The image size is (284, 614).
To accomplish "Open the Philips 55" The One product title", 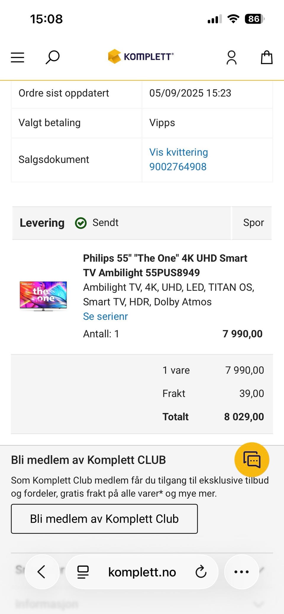I will pos(165,265).
